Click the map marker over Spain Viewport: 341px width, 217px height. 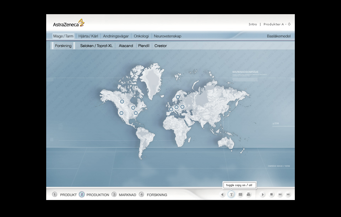coord(171,109)
